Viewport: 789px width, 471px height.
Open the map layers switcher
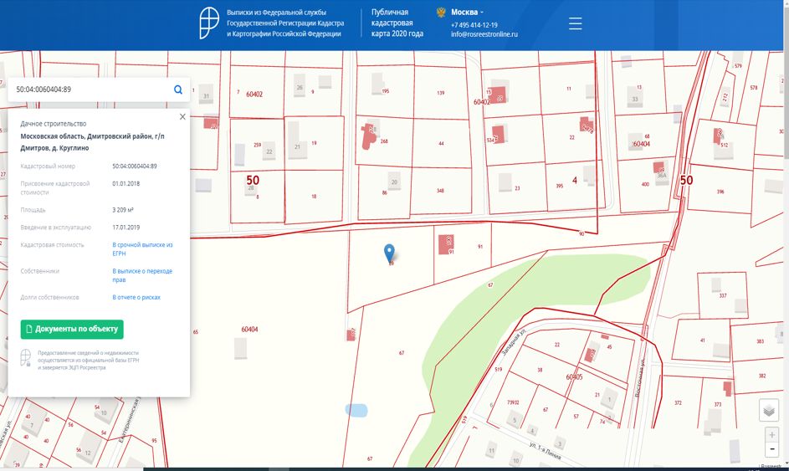point(768,410)
